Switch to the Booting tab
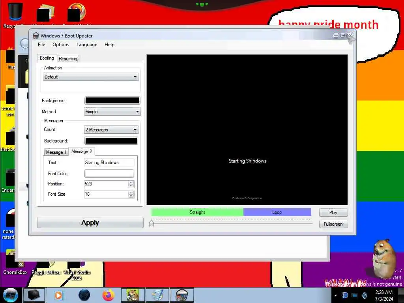 tap(47, 58)
